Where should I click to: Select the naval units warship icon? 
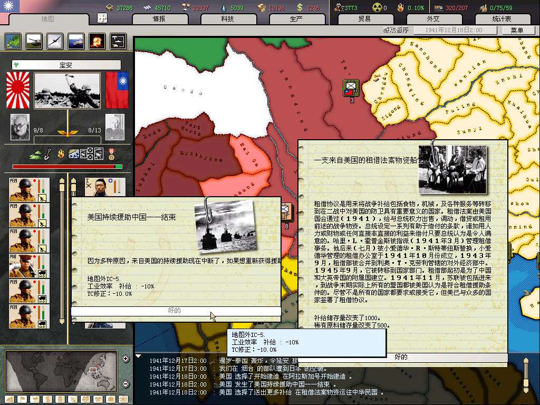click(76, 41)
